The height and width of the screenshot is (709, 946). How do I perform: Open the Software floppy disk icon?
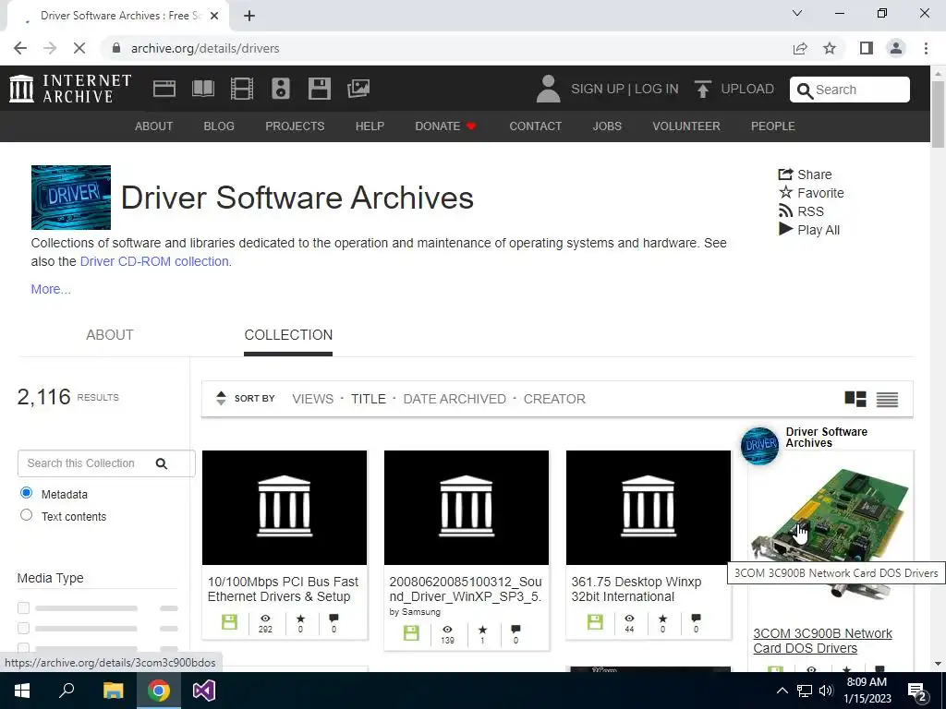(319, 89)
